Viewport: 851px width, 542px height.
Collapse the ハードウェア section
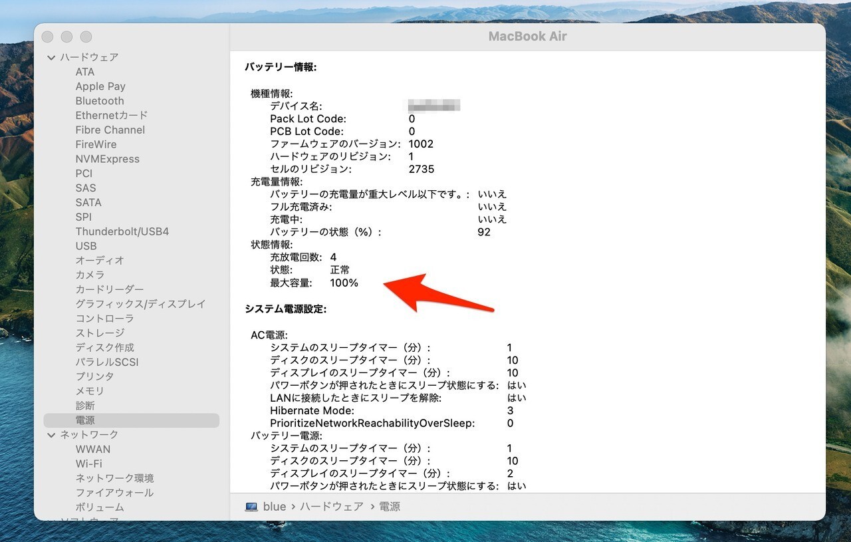[51, 58]
